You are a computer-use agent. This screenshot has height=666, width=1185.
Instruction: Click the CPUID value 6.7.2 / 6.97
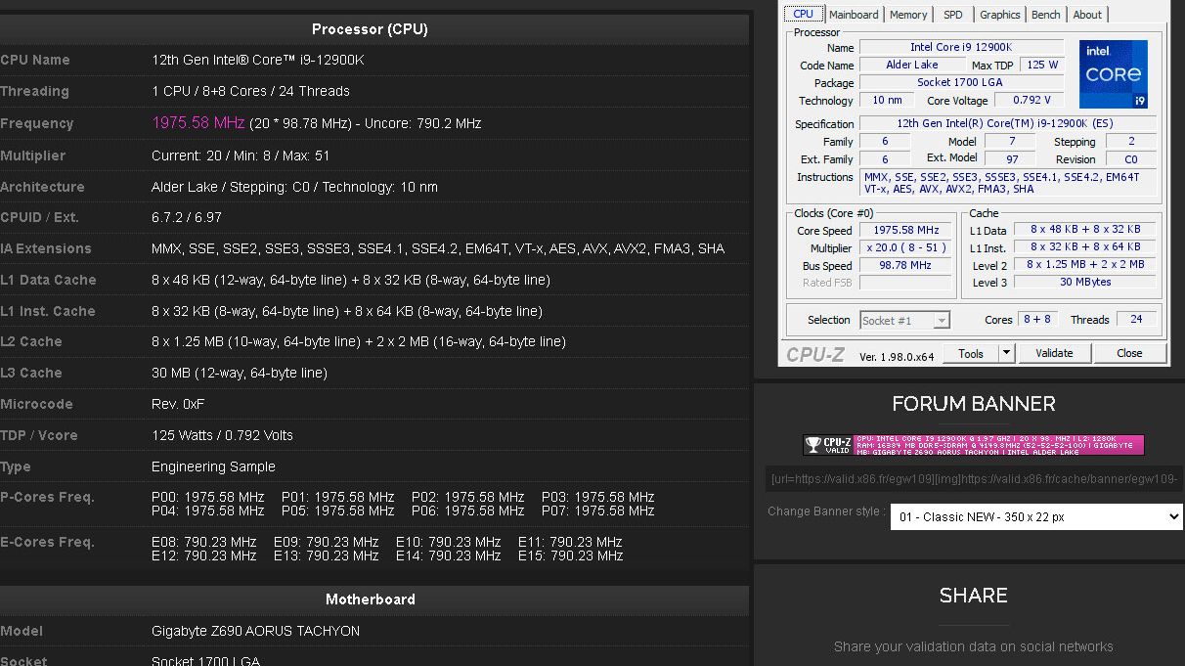pos(187,217)
